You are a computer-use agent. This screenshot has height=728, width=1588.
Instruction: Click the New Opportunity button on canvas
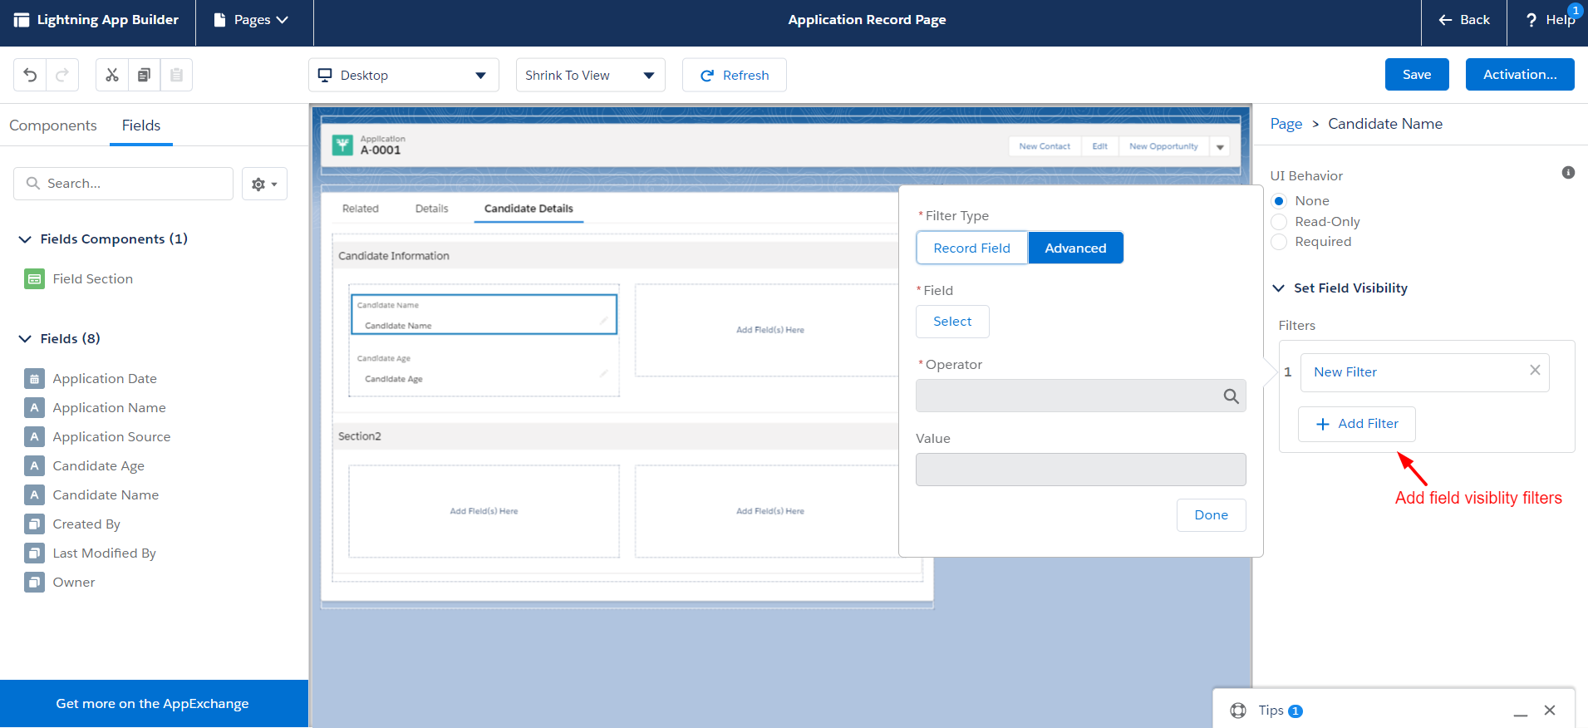[x=1163, y=146]
